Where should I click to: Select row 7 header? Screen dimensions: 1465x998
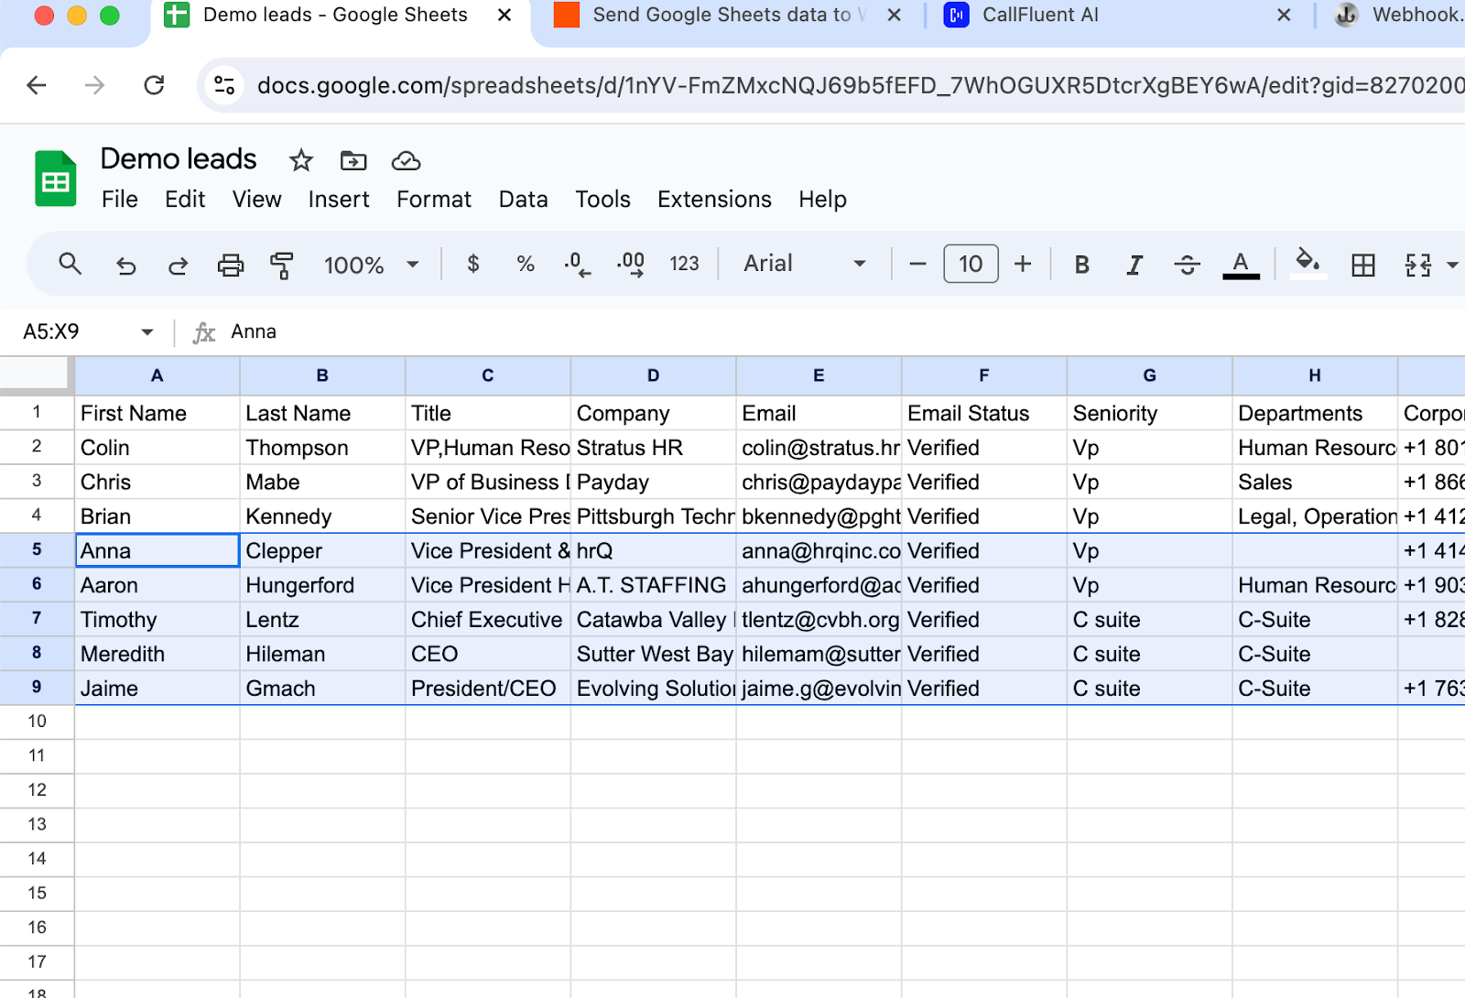[x=37, y=619]
